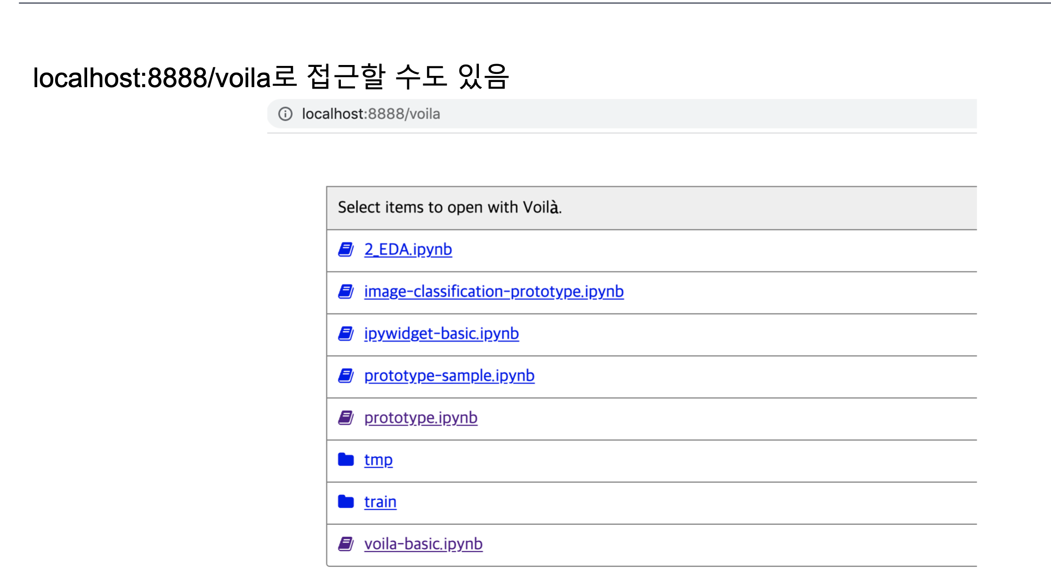
Task: Click the site info icon in address bar
Action: (x=285, y=114)
